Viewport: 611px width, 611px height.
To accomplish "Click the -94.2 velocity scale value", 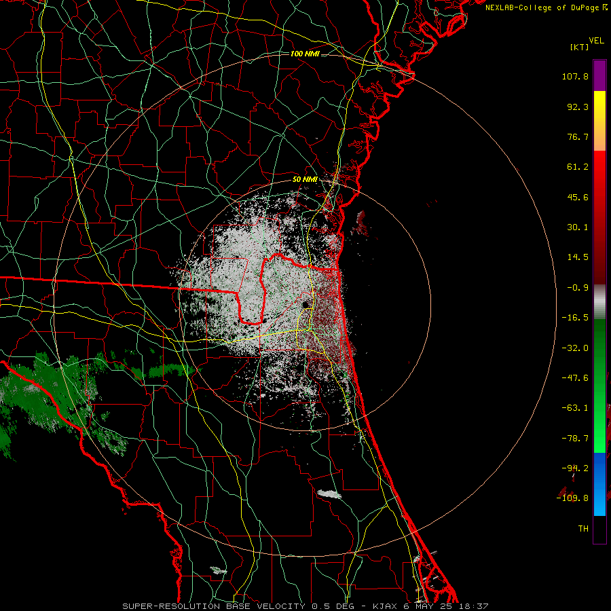I will click(575, 468).
